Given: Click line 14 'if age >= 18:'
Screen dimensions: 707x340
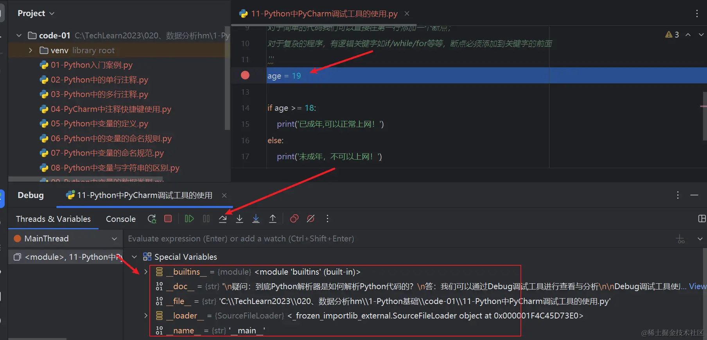Looking at the screenshot, I should click(292, 108).
